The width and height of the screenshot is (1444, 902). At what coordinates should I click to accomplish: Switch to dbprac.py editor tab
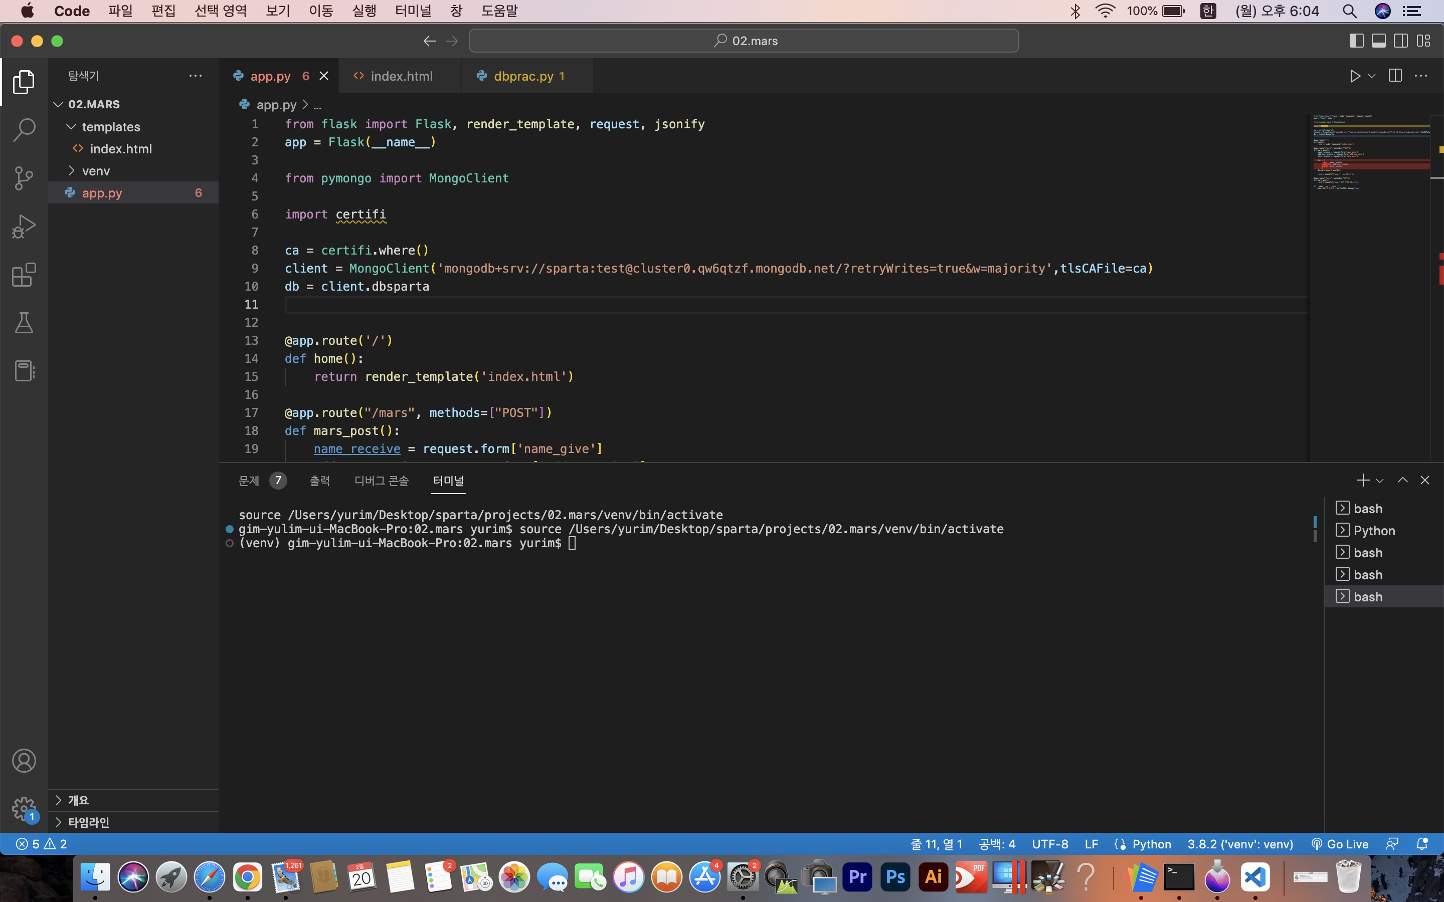(527, 76)
